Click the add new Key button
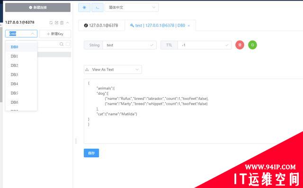The width and height of the screenshot is (303, 188). coord(55,34)
